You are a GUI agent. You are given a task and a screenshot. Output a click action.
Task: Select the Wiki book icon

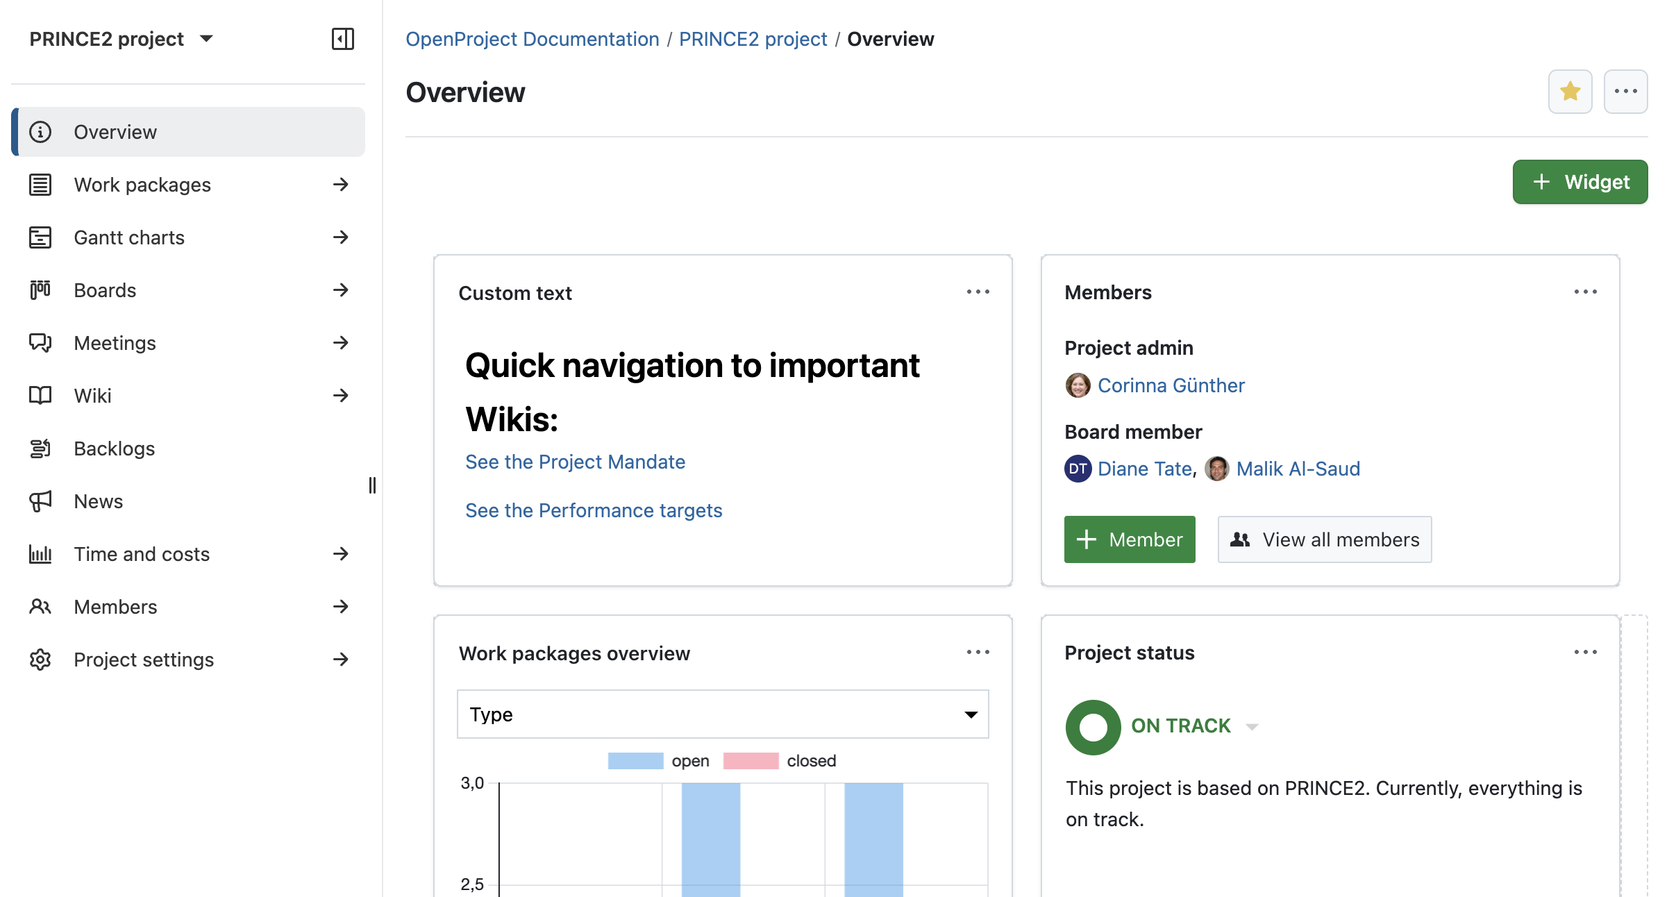[40, 395]
